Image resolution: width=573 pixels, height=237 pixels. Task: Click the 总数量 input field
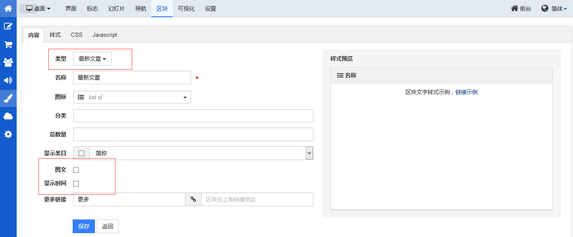(193, 134)
